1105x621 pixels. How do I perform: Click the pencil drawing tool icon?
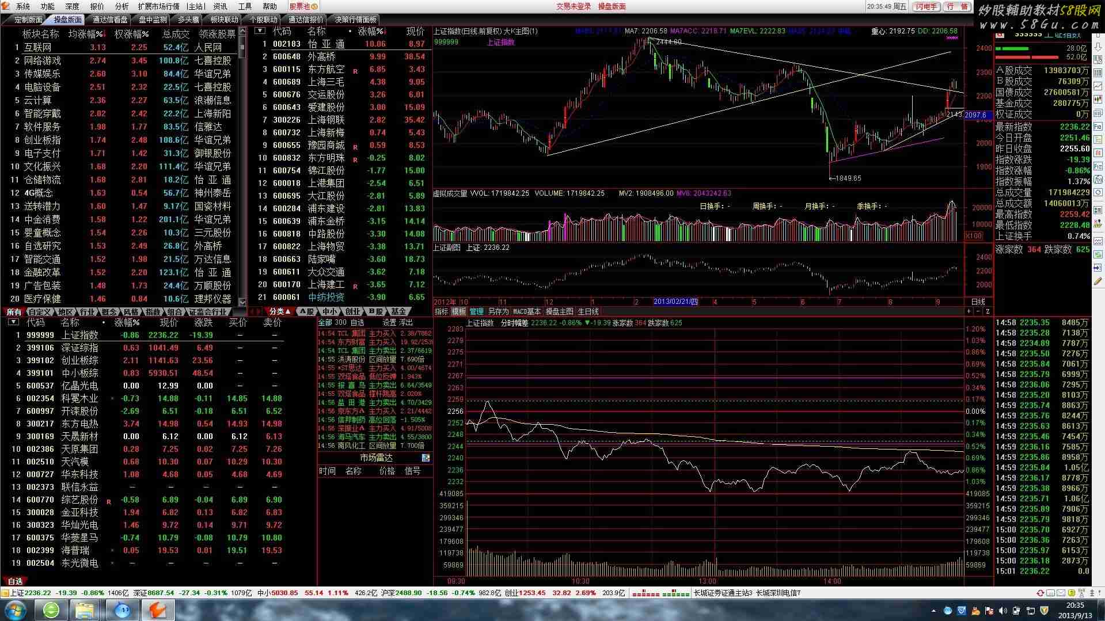tap(1098, 280)
